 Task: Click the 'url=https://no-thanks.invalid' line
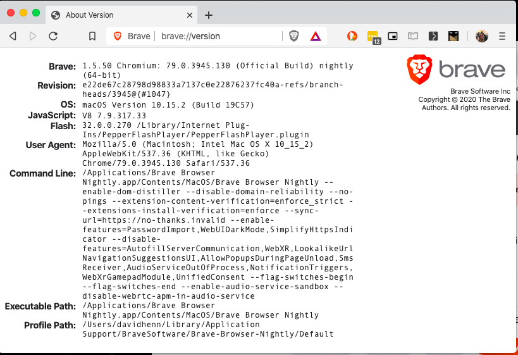click(x=154, y=220)
